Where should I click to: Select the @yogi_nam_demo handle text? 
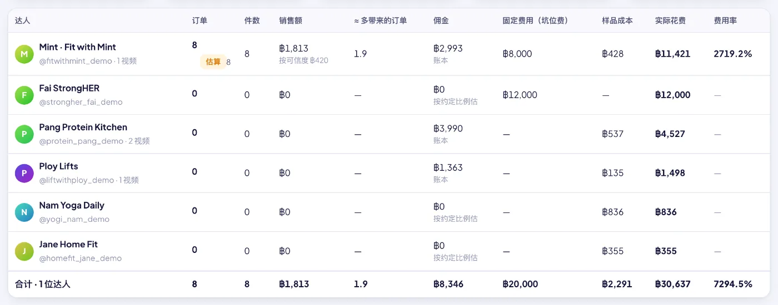pos(74,220)
